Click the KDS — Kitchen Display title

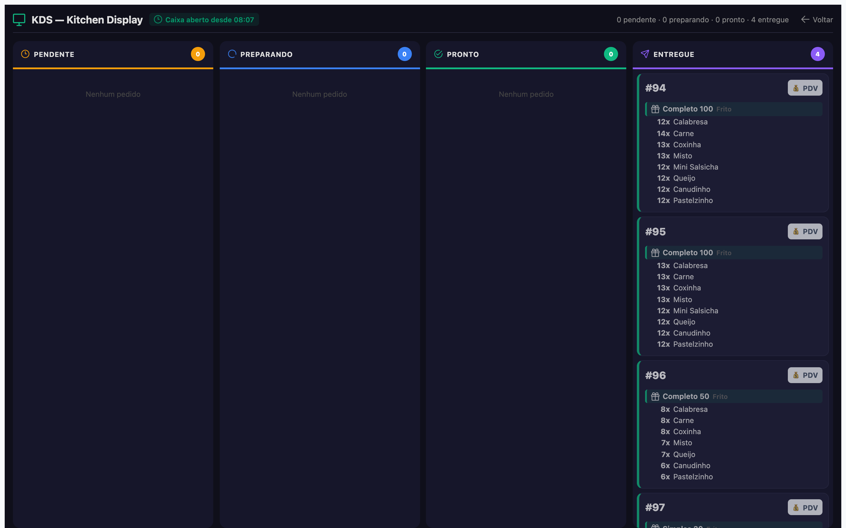(87, 20)
